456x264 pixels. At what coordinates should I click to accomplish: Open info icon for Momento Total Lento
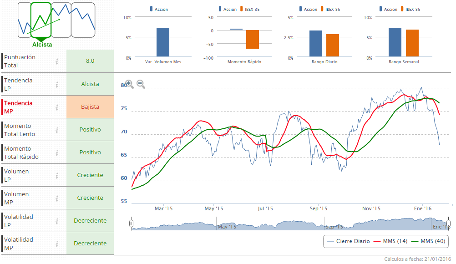coord(57,130)
